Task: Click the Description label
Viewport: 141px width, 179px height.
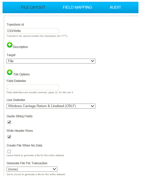Action: pos(20,47)
